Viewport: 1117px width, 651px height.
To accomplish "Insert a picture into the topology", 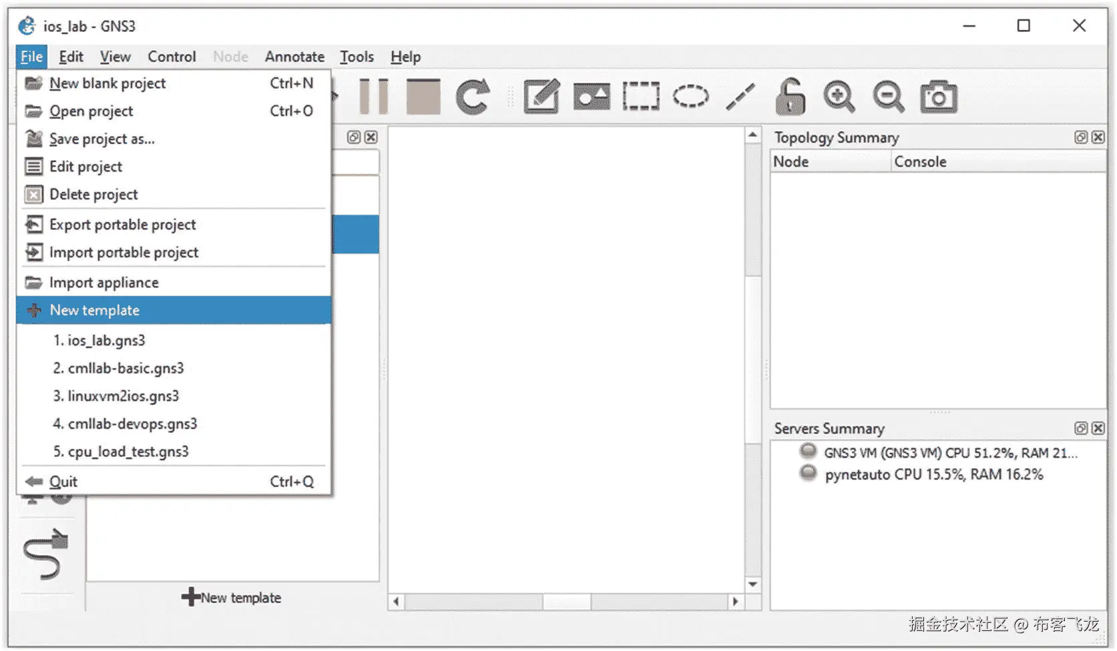I will click(590, 95).
